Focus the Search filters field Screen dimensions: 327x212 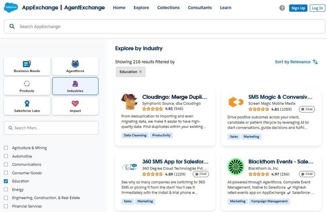tap(51, 128)
